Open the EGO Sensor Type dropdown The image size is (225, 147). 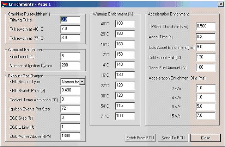[82, 82]
